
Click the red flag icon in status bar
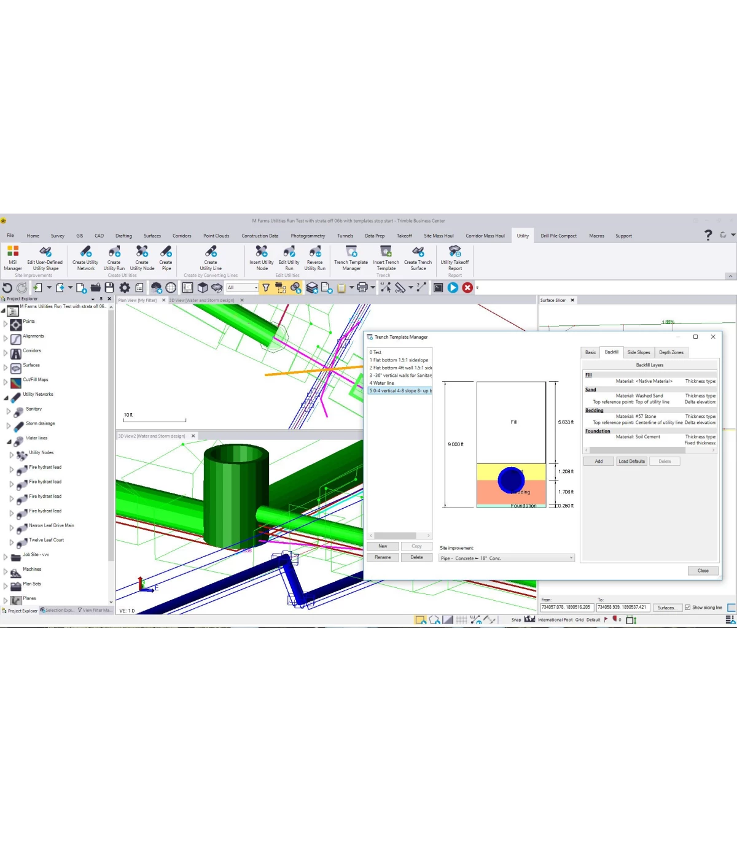point(606,619)
